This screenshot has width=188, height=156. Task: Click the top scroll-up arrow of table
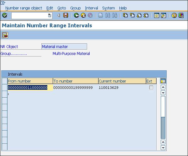pos(163,87)
